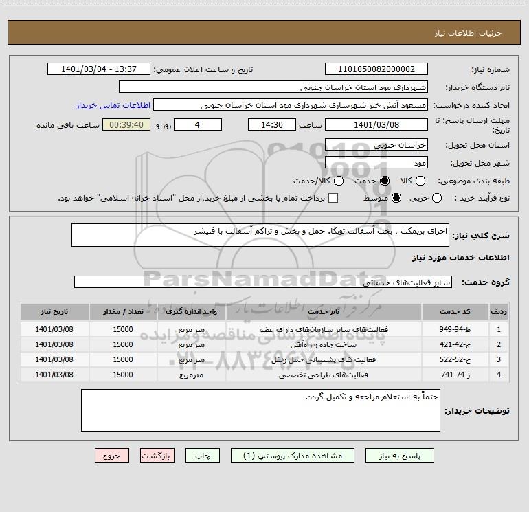Click the buyer name field شهرداری مود

tap(273, 87)
